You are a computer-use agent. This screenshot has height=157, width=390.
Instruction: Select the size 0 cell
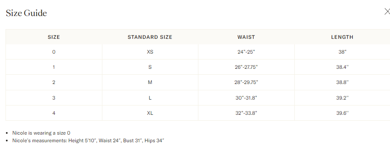pyautogui.click(x=54, y=52)
